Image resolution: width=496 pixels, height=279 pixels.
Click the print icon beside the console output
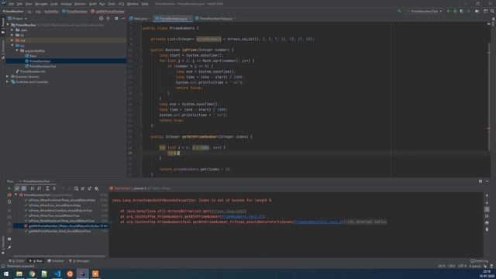pos(487,222)
